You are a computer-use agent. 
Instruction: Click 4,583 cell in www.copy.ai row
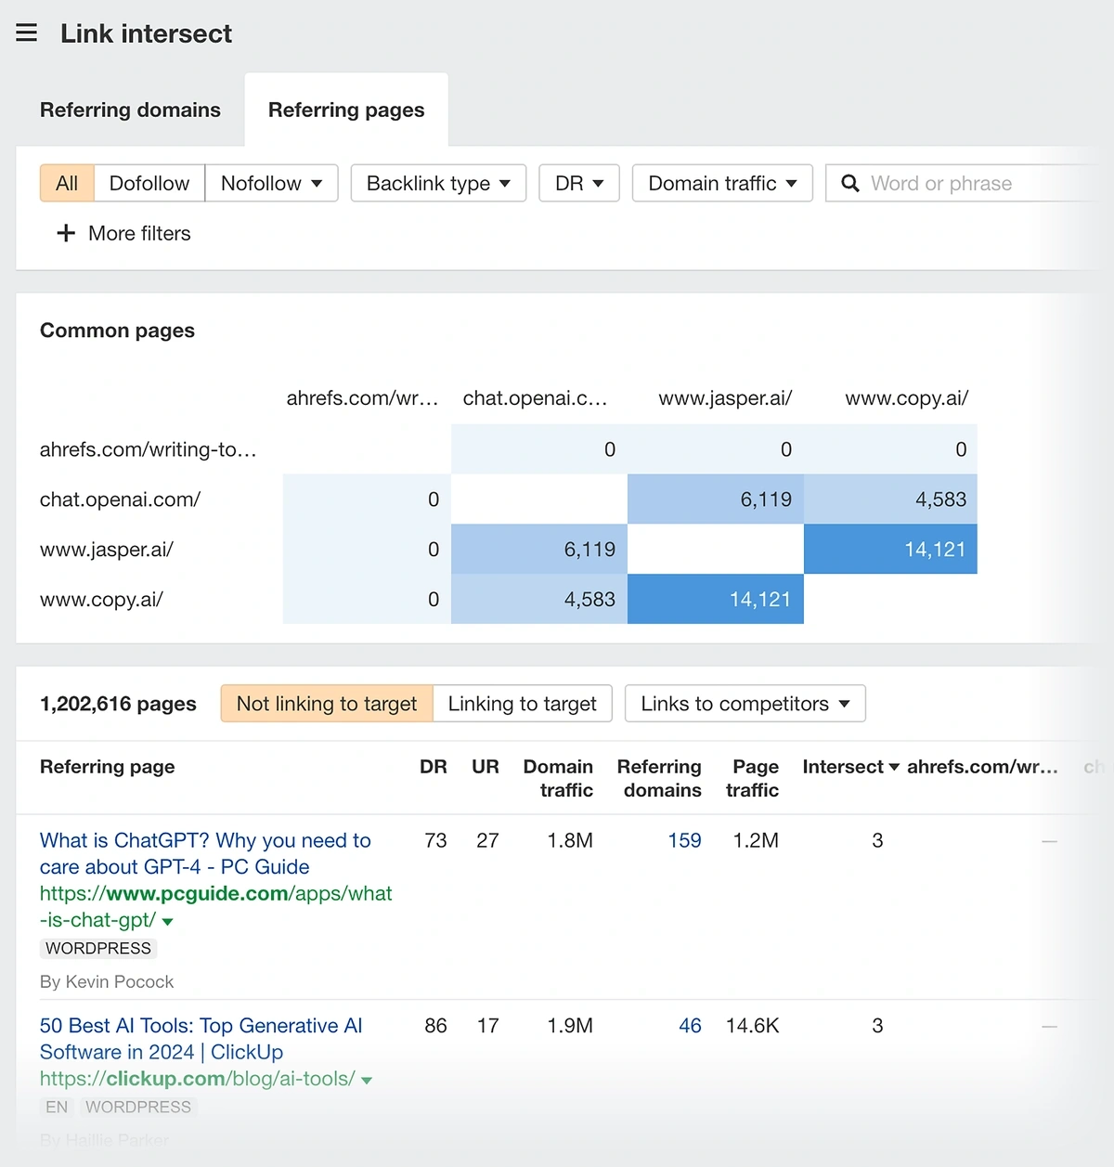539,599
